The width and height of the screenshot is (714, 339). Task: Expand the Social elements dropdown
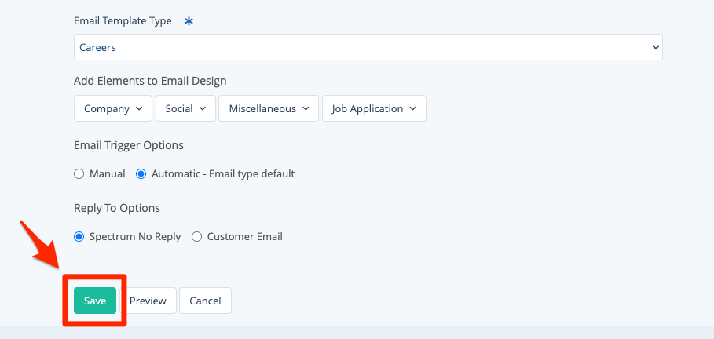(x=185, y=109)
